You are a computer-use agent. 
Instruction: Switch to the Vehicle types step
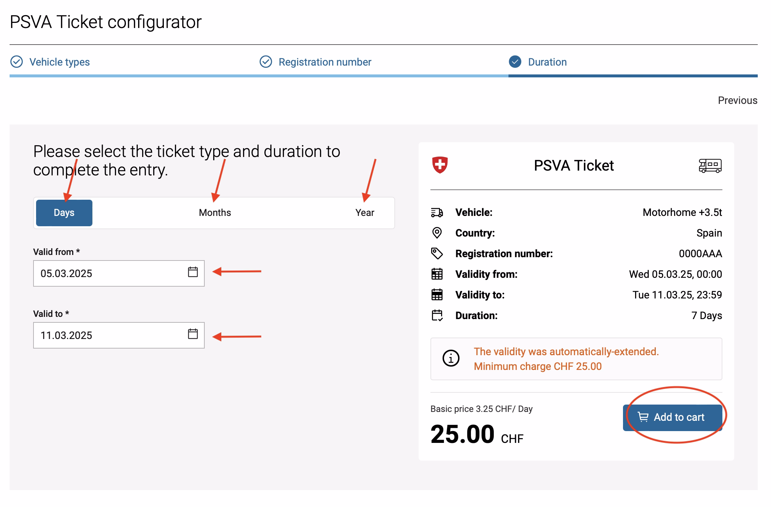click(x=60, y=62)
